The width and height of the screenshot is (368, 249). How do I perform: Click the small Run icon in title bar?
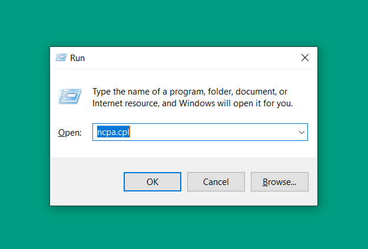(61, 58)
